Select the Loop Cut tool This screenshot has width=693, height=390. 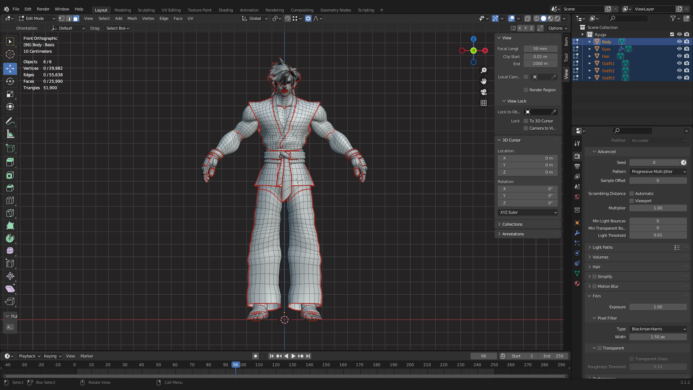[10, 200]
